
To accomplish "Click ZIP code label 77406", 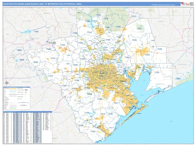I will click(77, 81).
